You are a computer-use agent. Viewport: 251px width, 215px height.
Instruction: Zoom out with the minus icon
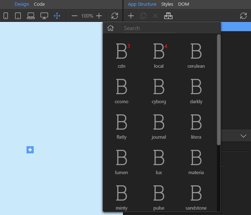75,16
